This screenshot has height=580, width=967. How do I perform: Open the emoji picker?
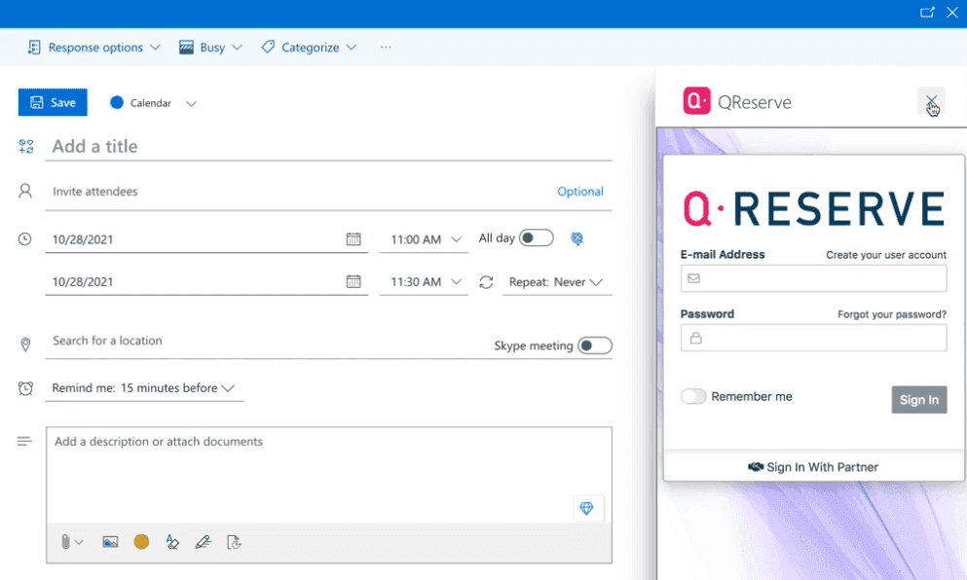(141, 542)
